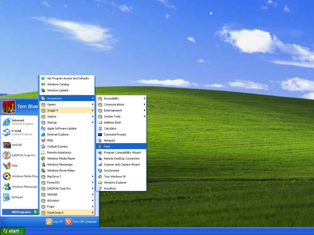Open the WordPad icon
This screenshot has height=235, width=314.
[100, 189]
